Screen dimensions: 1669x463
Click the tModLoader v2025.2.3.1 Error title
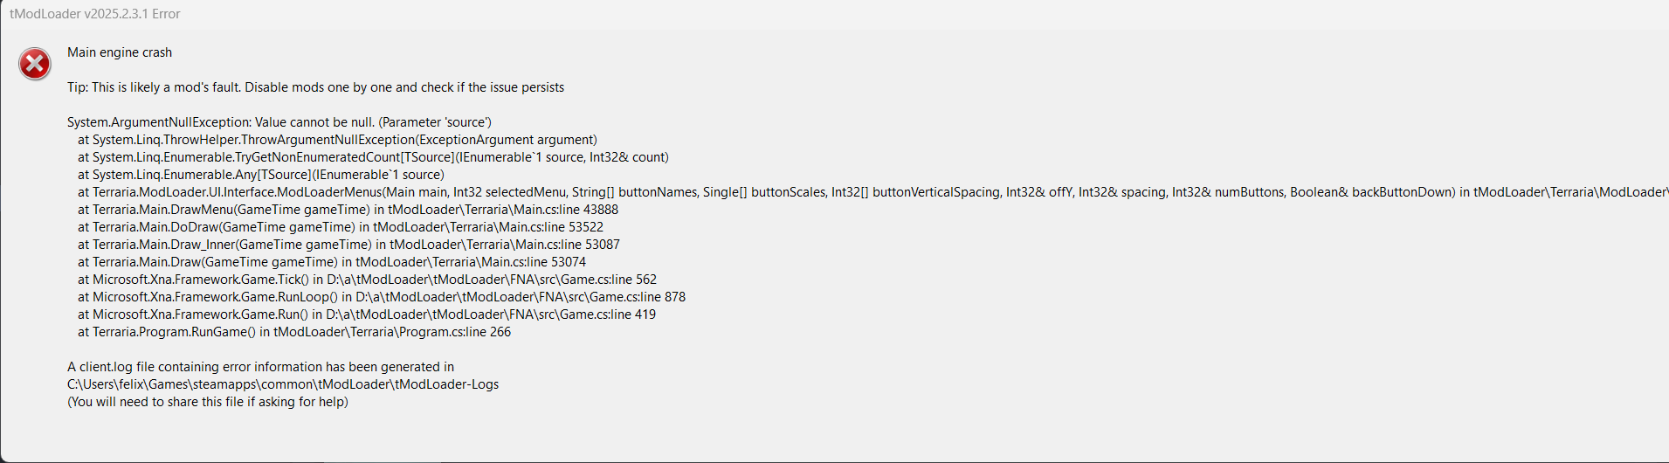point(94,14)
